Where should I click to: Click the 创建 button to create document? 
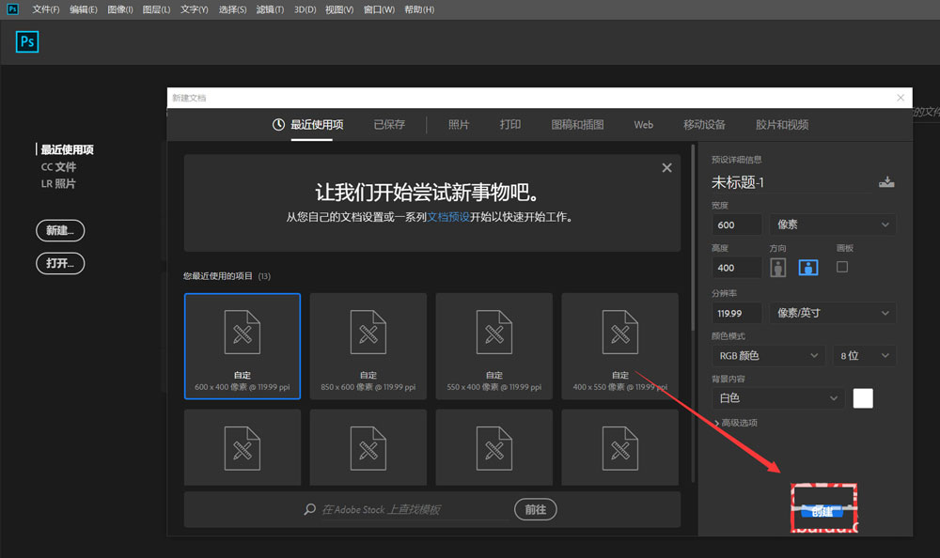823,511
